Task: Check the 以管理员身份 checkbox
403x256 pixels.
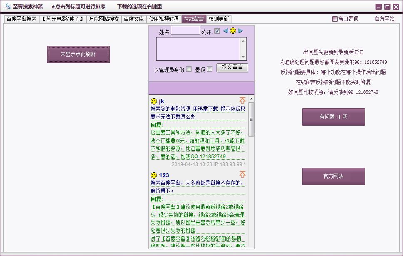Action: click(x=189, y=68)
